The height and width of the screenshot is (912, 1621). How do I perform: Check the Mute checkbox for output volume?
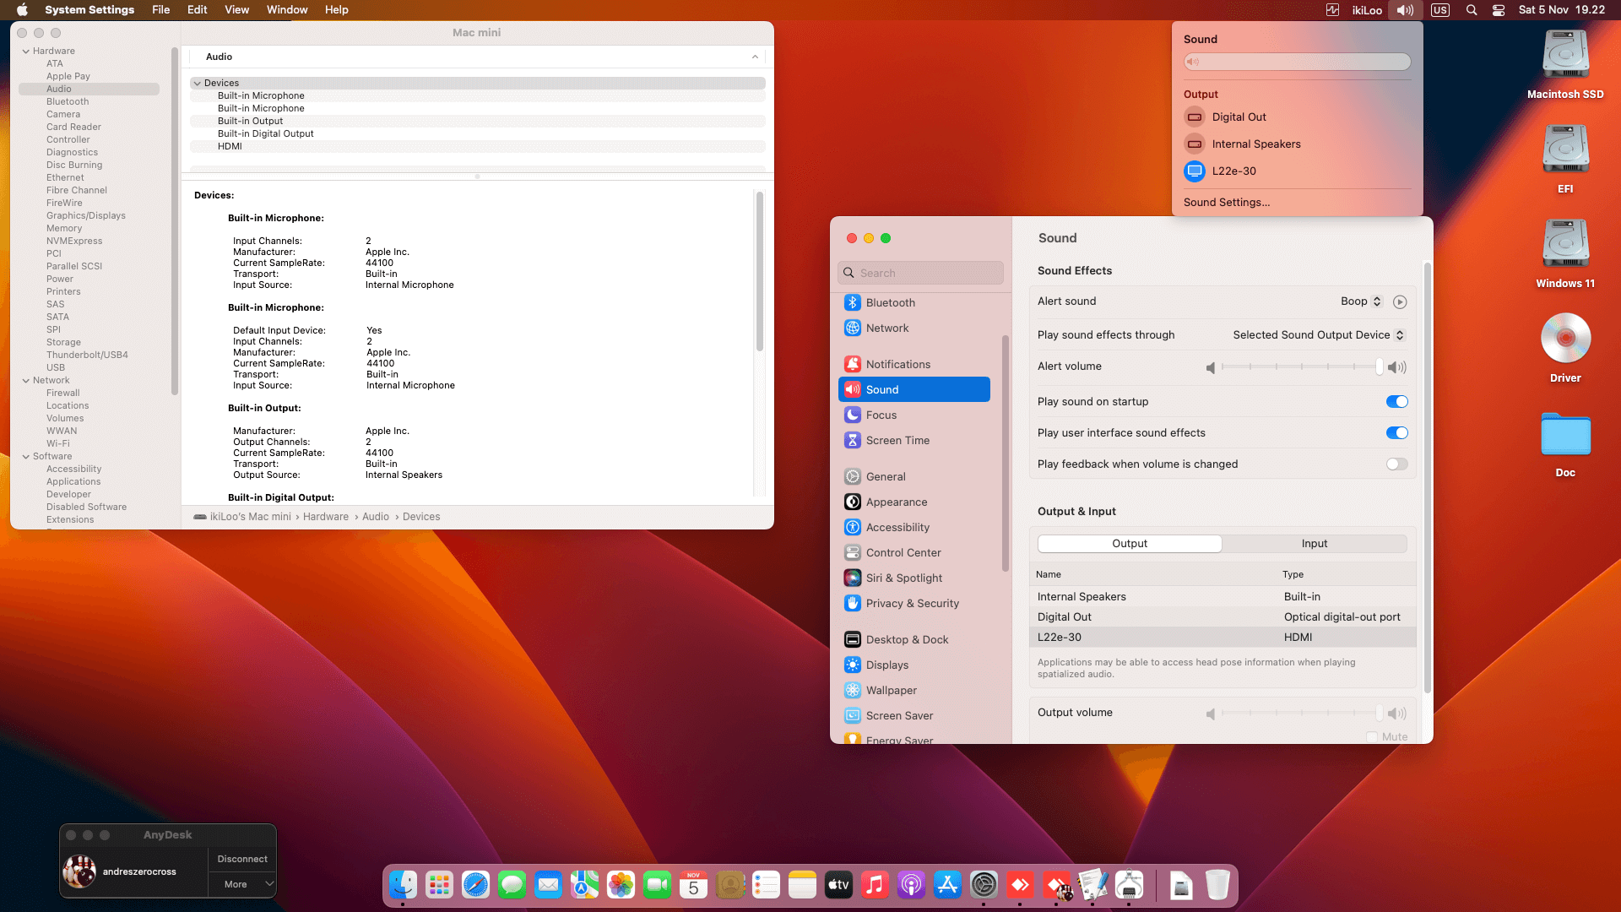1372,736
